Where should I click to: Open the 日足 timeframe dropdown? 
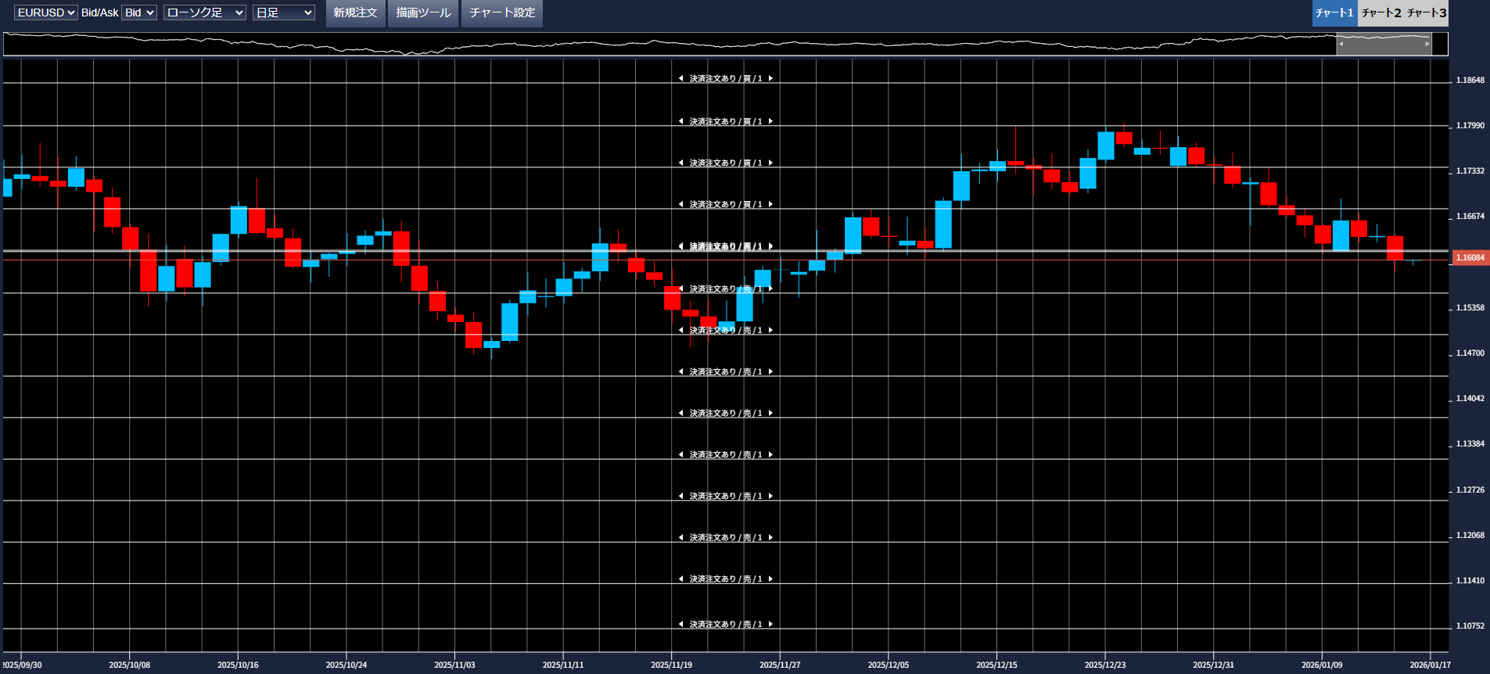(283, 13)
